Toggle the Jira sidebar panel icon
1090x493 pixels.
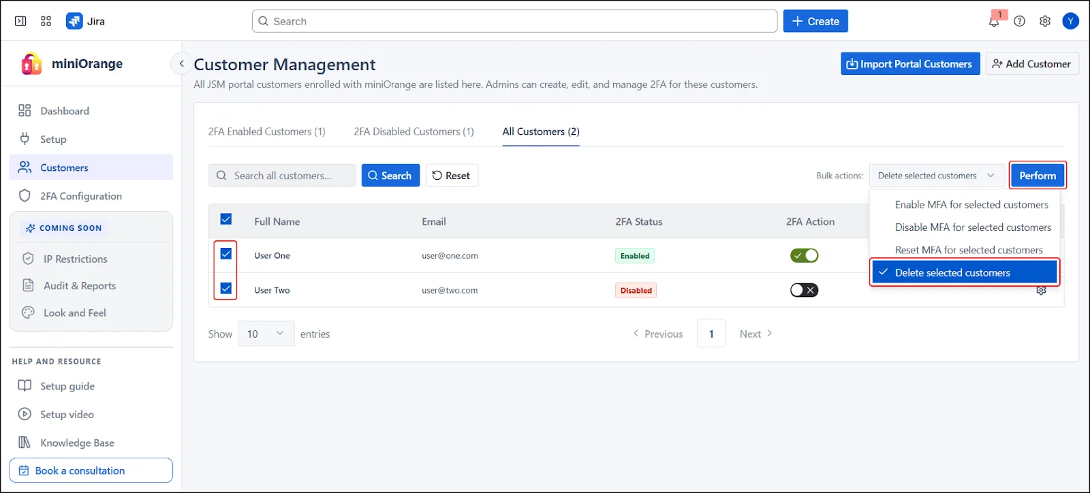pyautogui.click(x=20, y=21)
